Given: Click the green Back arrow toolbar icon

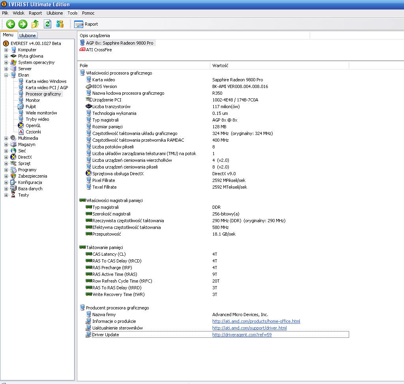Looking at the screenshot, I should coord(11,24).
